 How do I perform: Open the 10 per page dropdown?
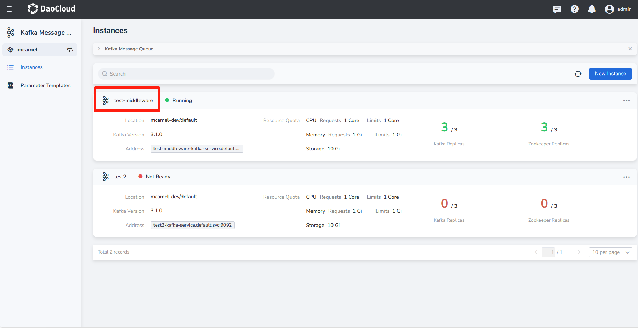tap(610, 252)
